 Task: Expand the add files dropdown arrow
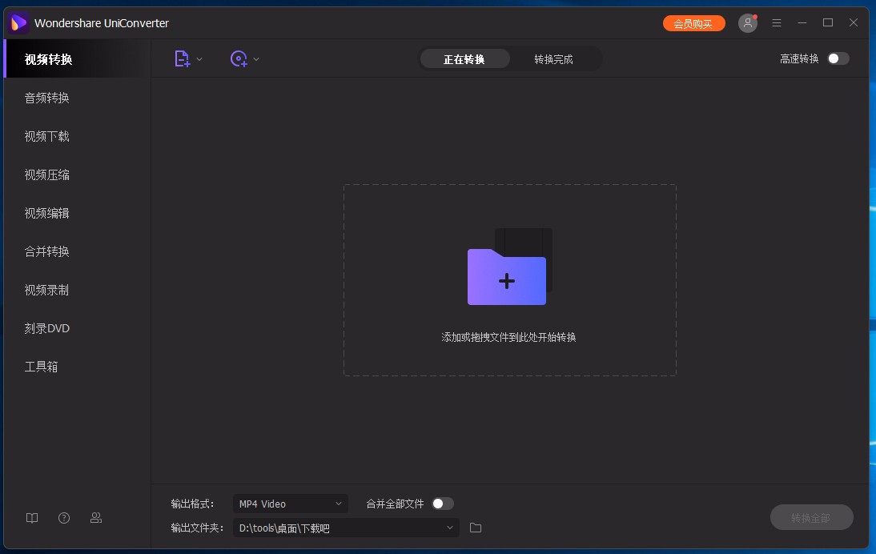coord(199,58)
